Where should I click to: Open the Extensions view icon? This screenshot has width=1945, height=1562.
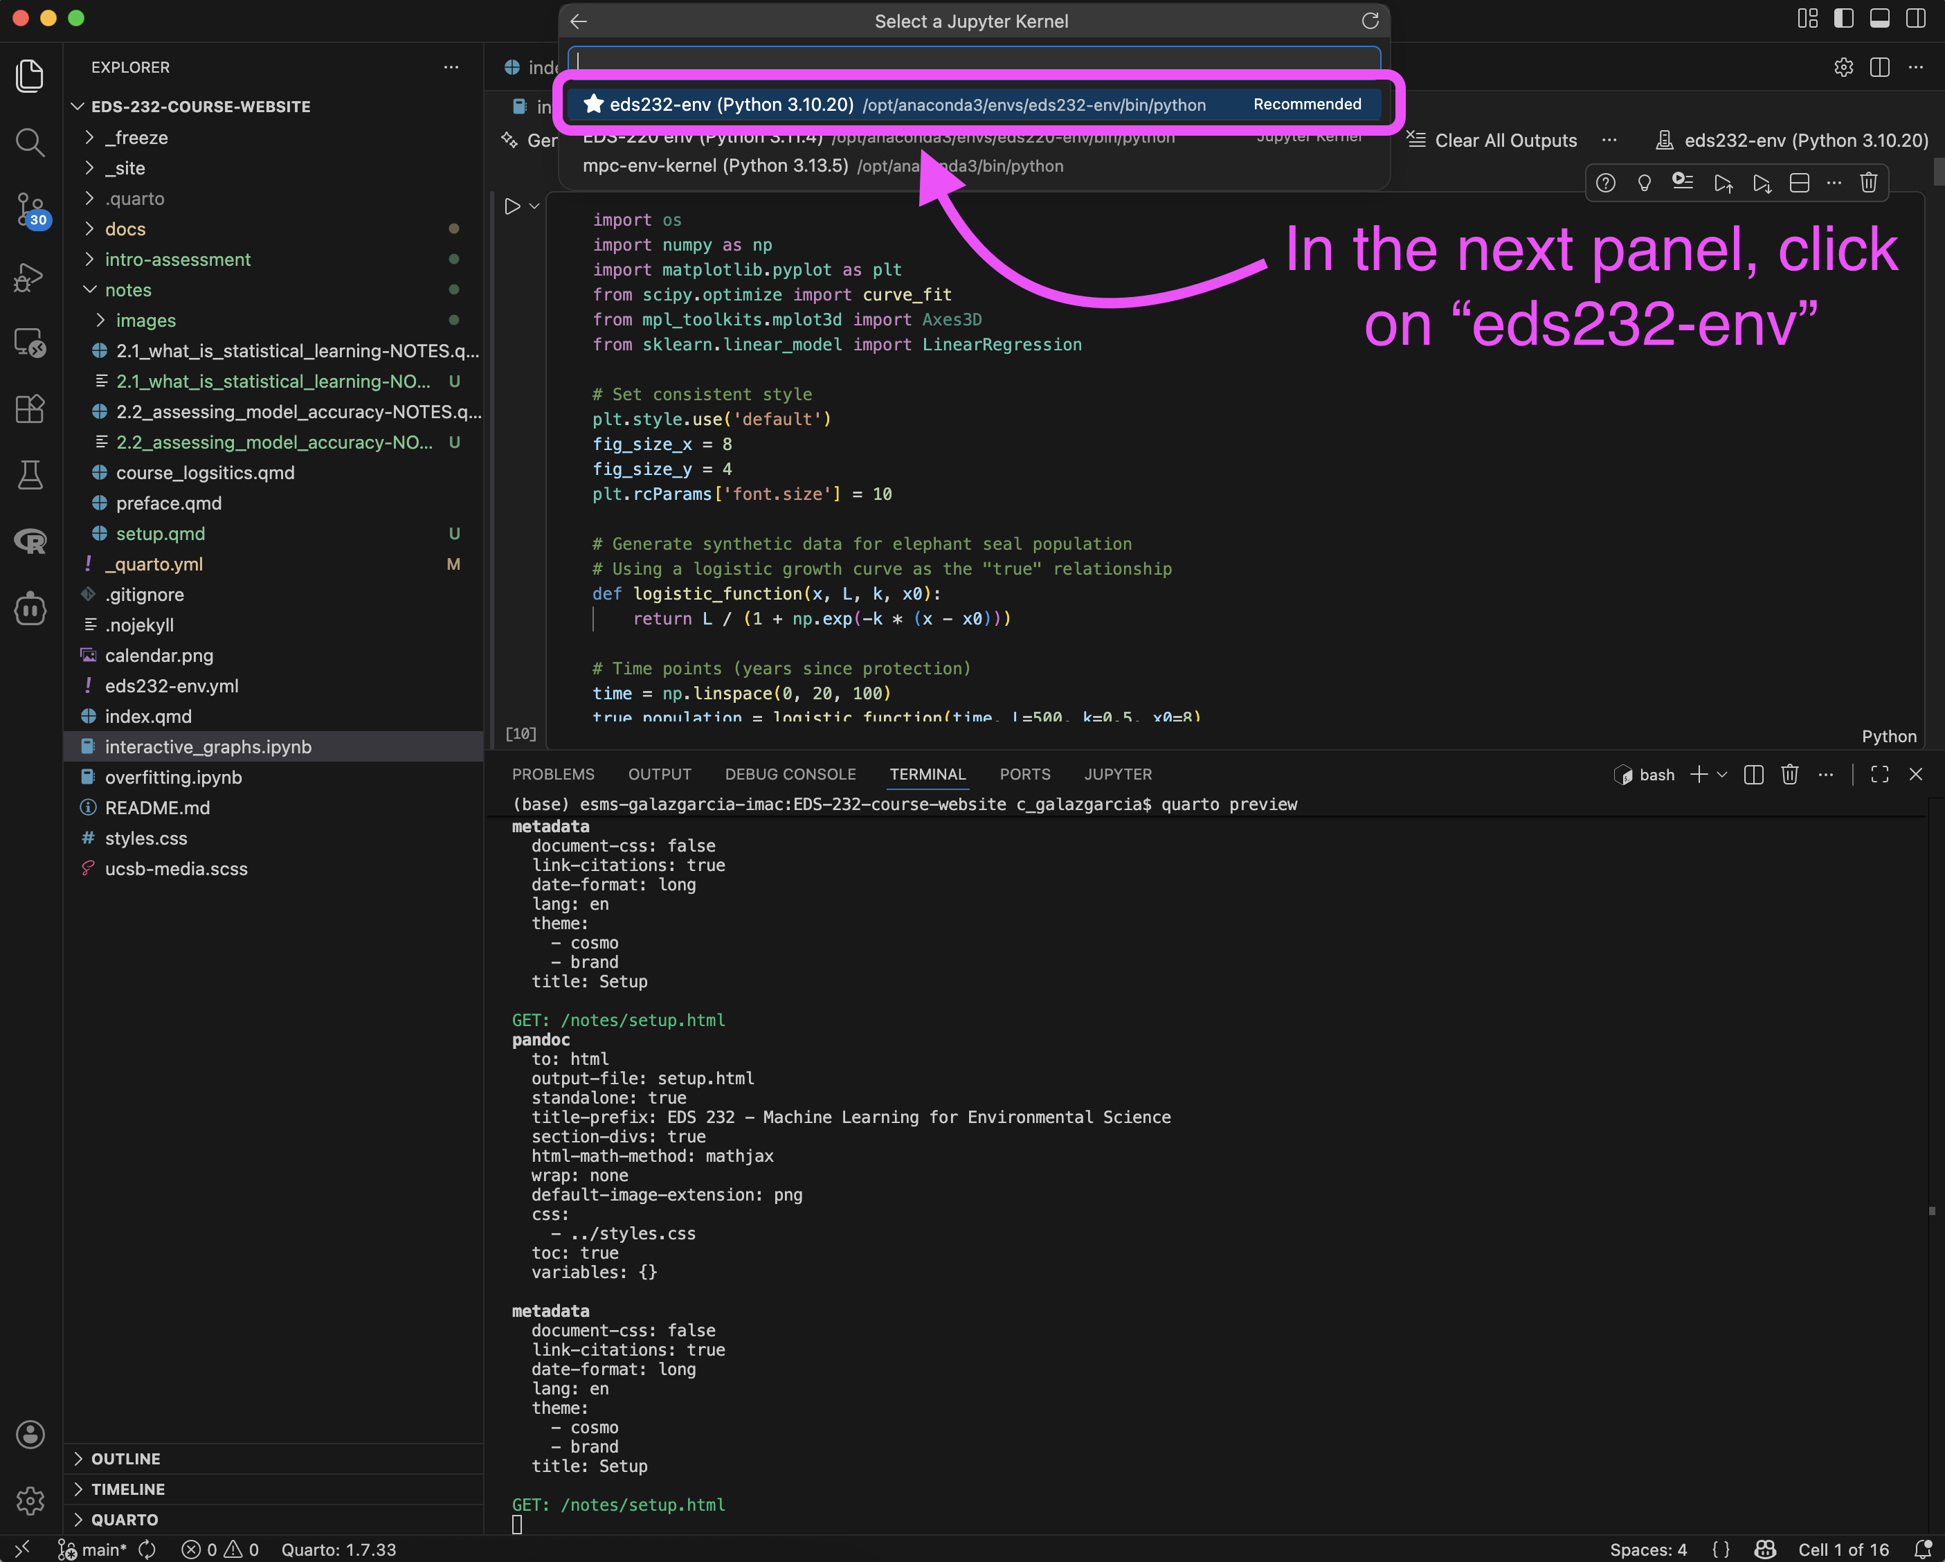[x=30, y=410]
